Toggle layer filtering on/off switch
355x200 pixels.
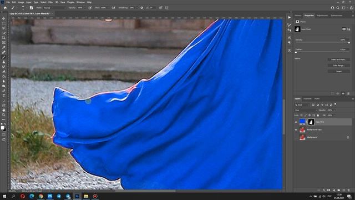335,104
